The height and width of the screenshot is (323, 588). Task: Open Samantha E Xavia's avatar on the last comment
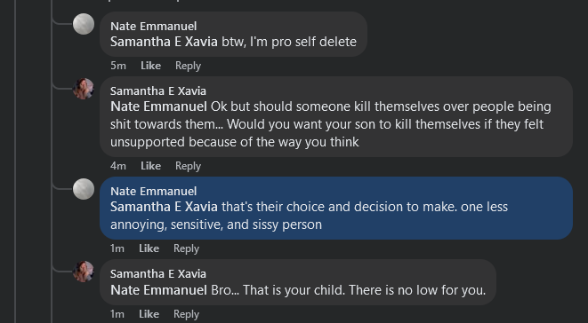84,272
